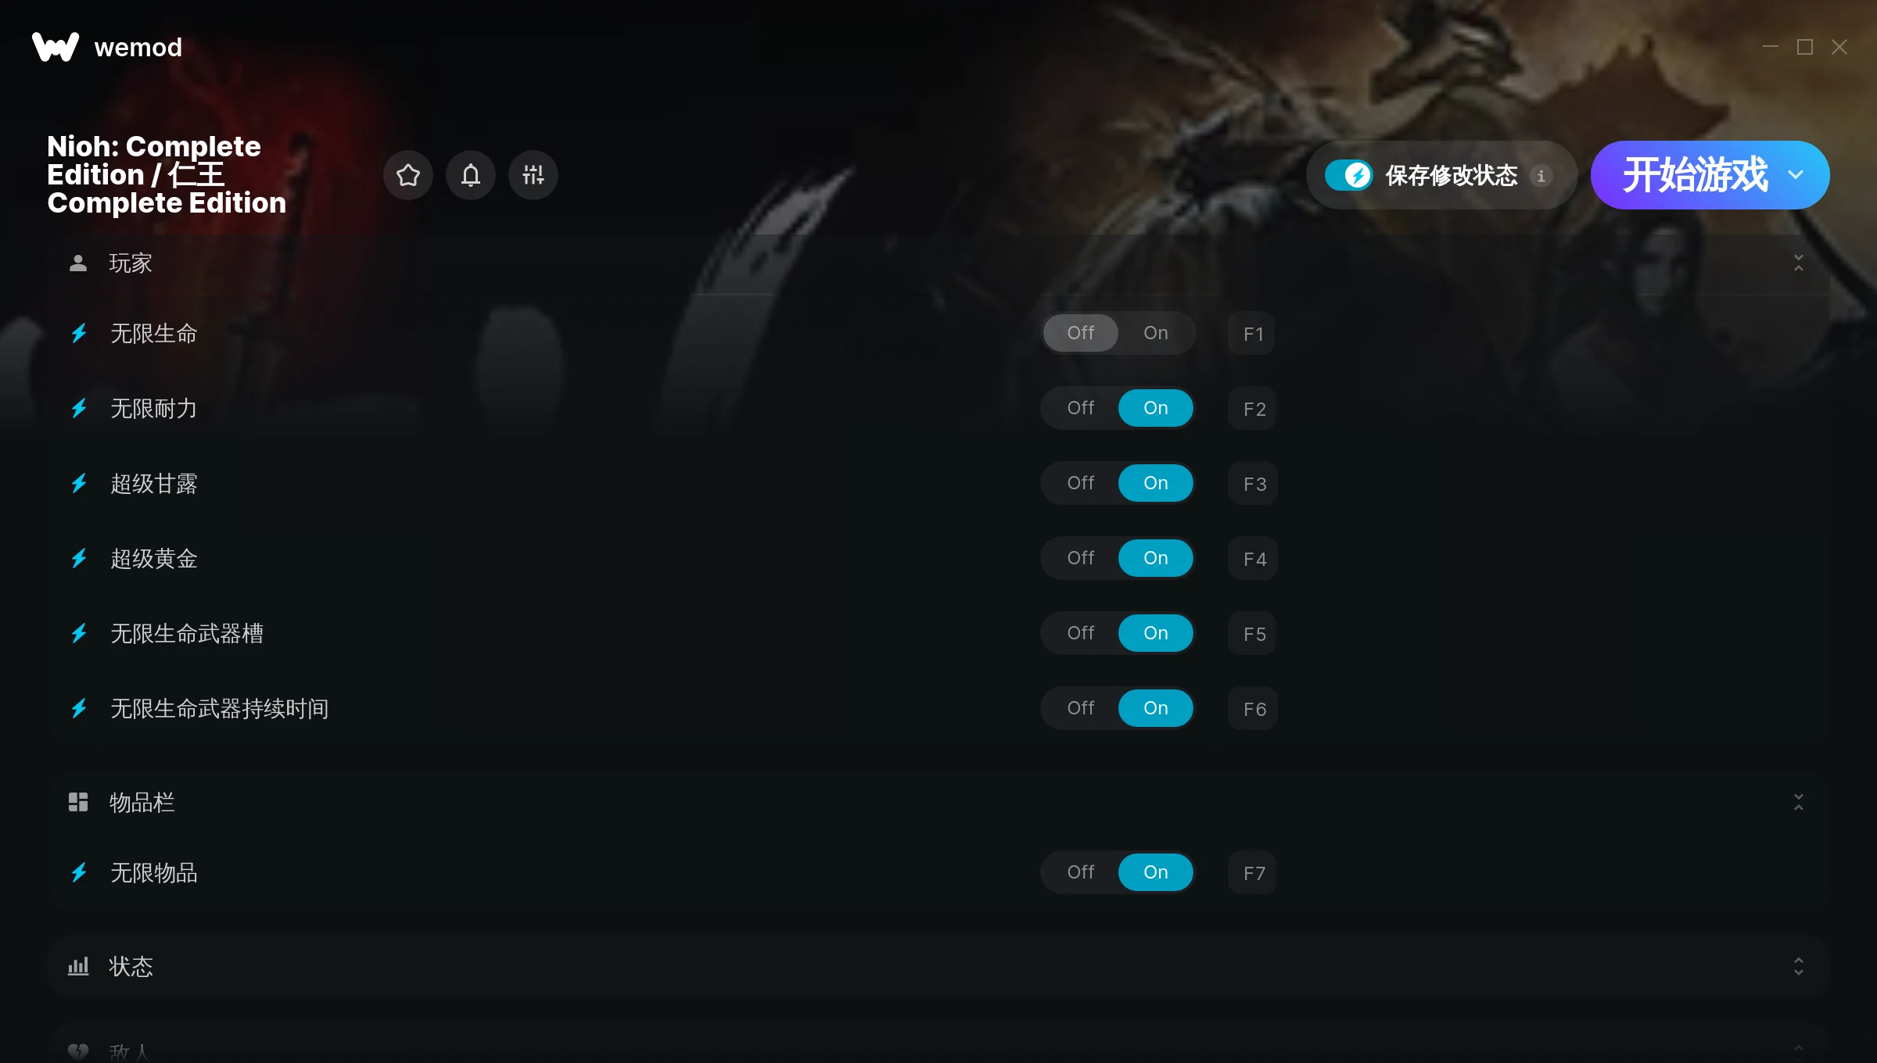Edit the F6 hotkey binding

[1254, 709]
